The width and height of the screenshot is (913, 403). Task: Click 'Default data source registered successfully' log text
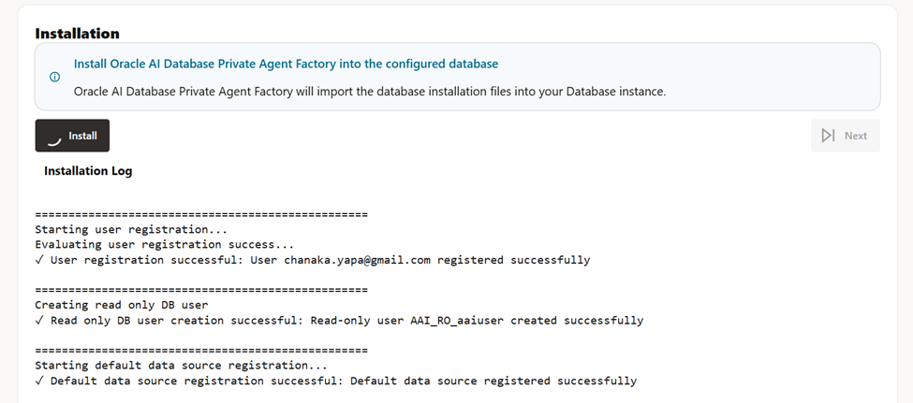tap(493, 381)
